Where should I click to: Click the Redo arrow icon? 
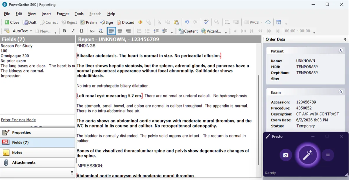pos(195,22)
